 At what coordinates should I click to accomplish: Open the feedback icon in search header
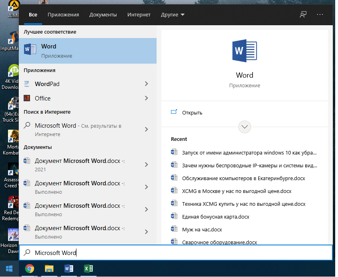point(303,14)
